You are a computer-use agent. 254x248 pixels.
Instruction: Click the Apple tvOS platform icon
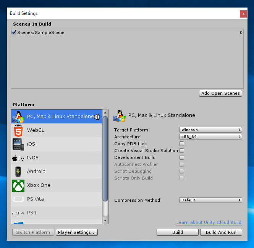click(18, 158)
